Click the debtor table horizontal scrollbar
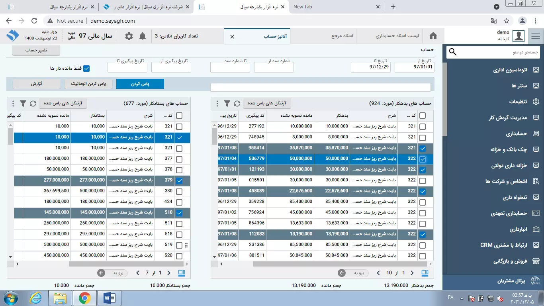This screenshot has height=306, width=544. tap(331, 264)
